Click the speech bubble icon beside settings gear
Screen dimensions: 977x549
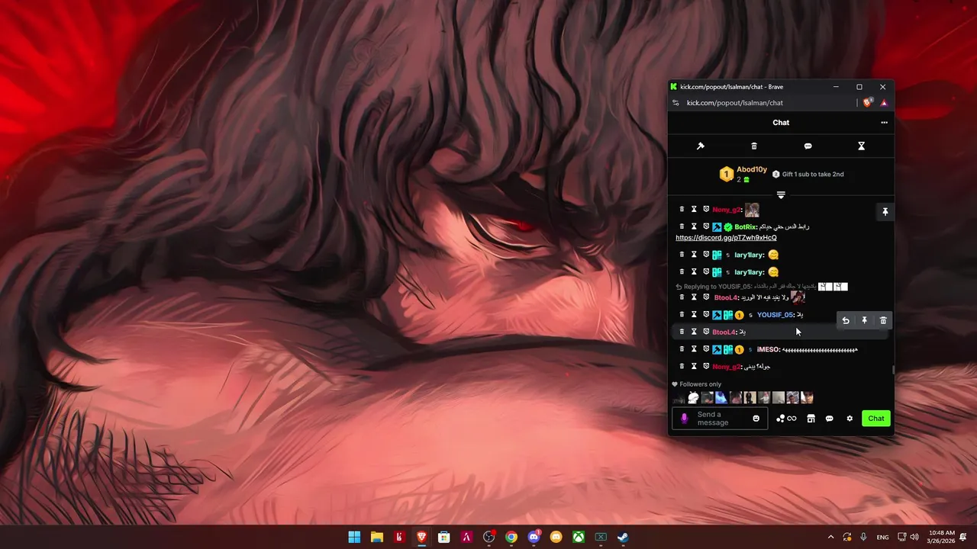click(830, 419)
